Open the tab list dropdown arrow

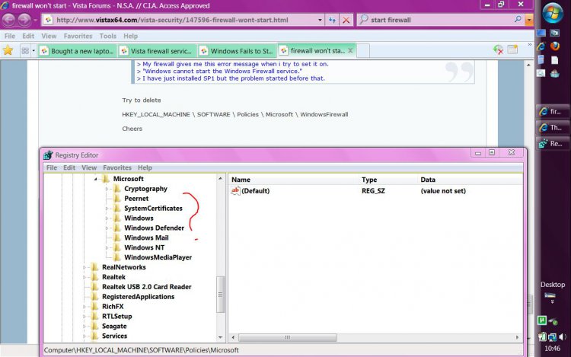(33, 50)
